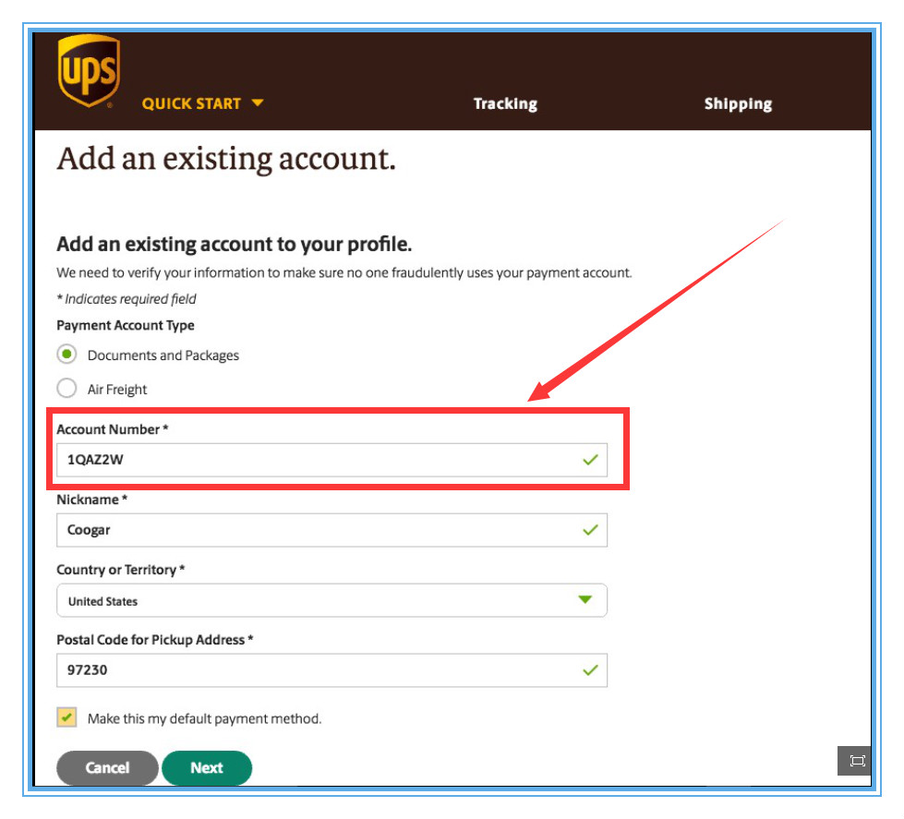Switch to the Shipping section
This screenshot has width=904, height=819.
click(738, 103)
